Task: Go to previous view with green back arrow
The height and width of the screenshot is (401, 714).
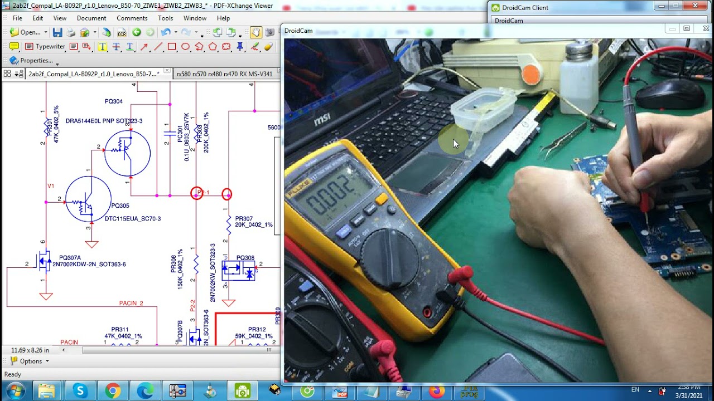Action: (136, 32)
